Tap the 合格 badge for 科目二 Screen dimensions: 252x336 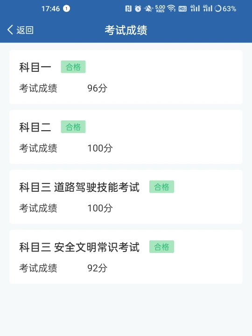click(73, 127)
